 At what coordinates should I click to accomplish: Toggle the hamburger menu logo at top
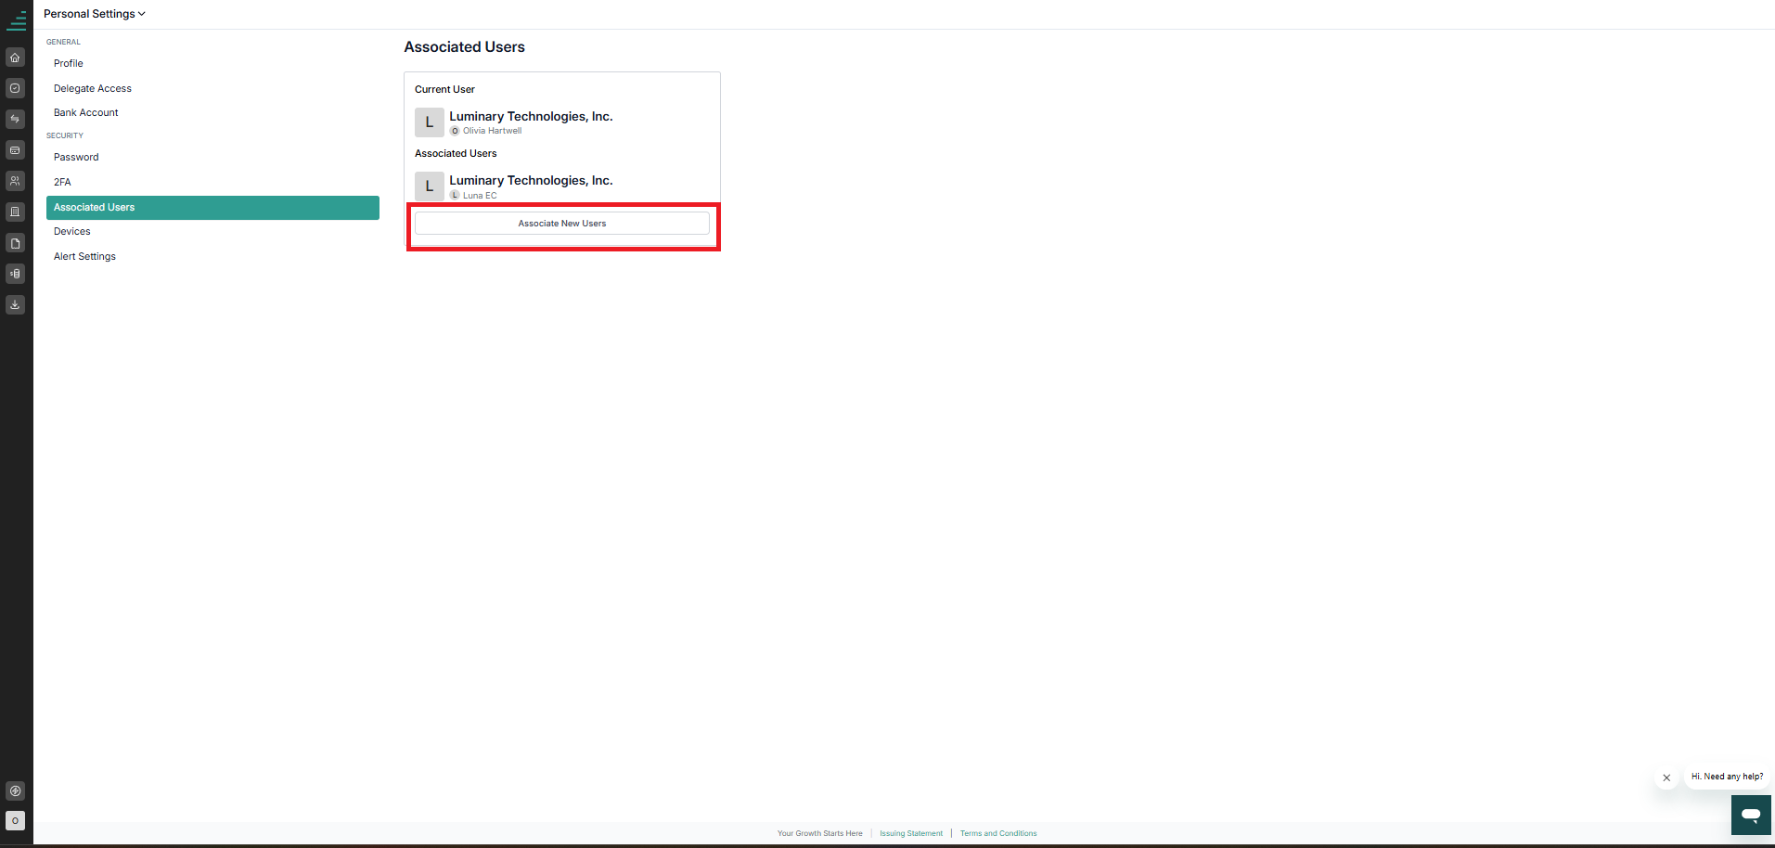(x=17, y=20)
